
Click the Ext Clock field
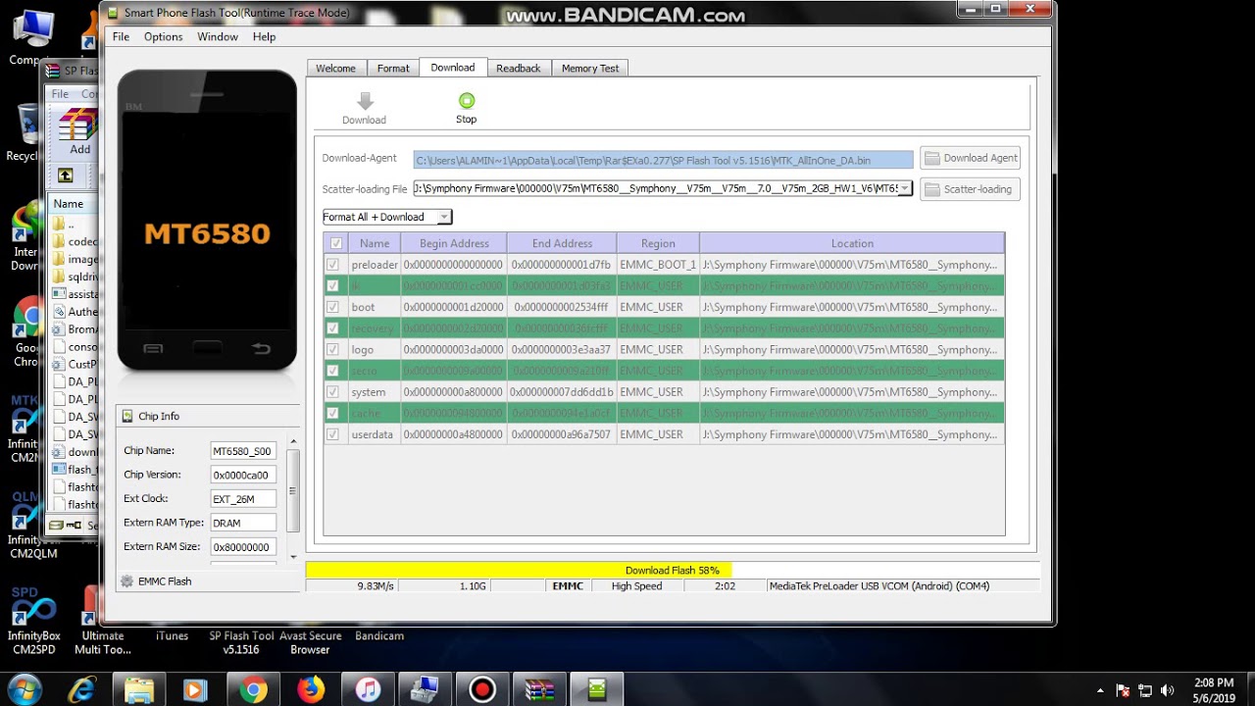pyautogui.click(x=243, y=499)
